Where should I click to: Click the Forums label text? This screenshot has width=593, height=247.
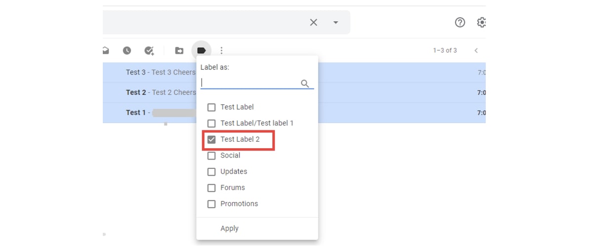click(x=233, y=188)
